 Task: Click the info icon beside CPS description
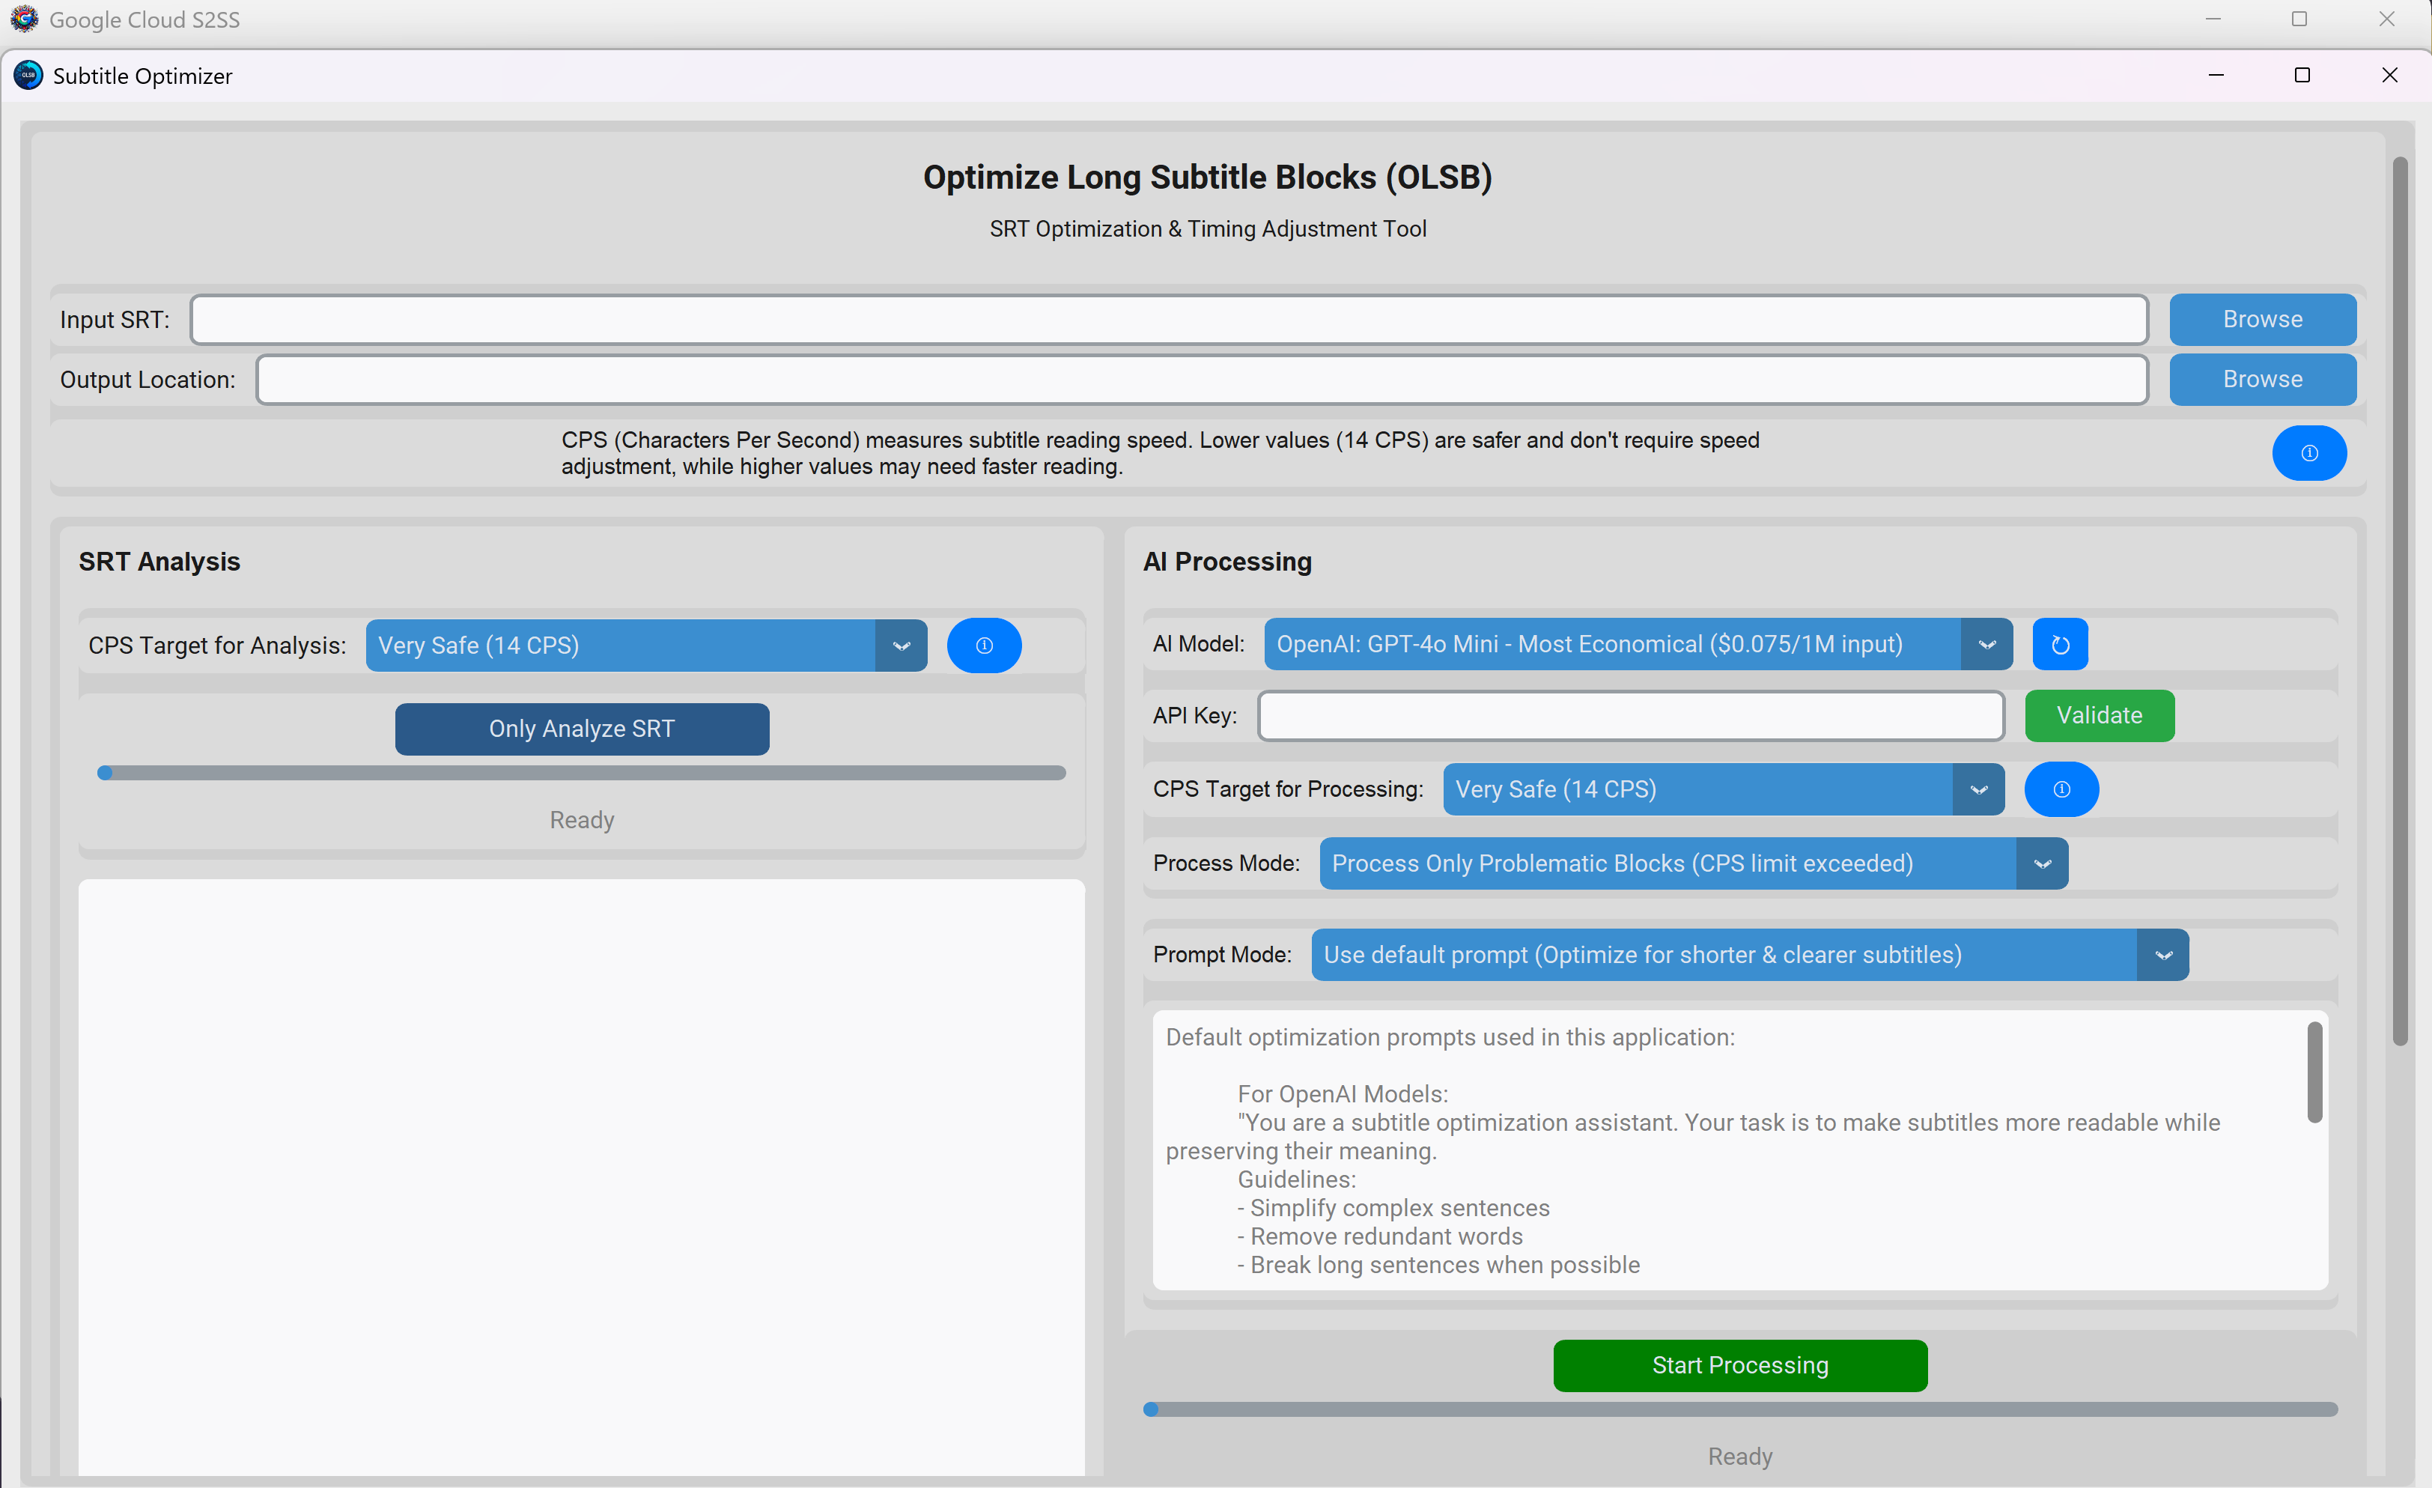click(x=2308, y=453)
